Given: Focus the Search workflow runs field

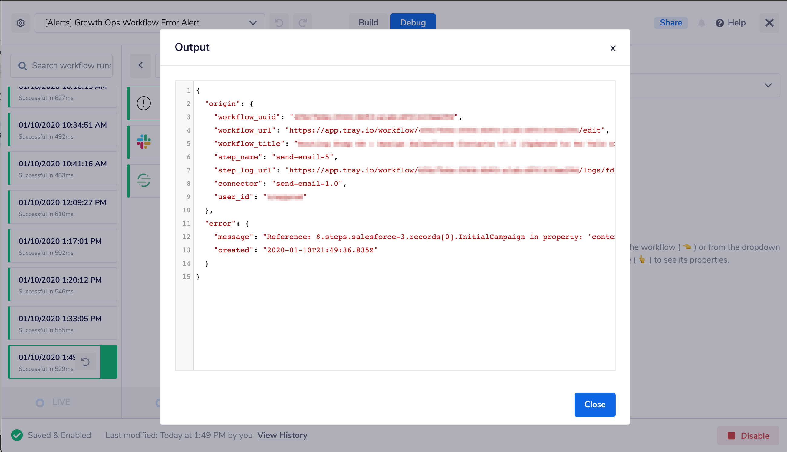Looking at the screenshot, I should (x=71, y=66).
